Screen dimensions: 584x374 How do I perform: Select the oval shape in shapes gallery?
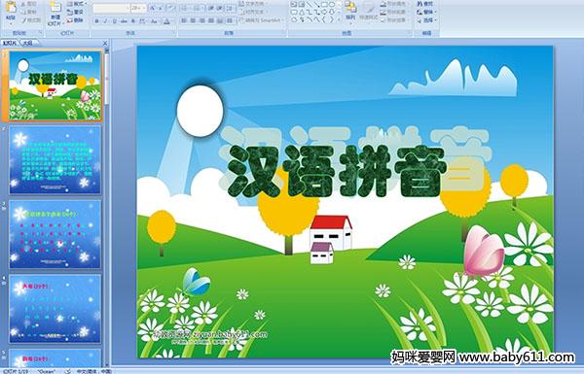(x=332, y=5)
